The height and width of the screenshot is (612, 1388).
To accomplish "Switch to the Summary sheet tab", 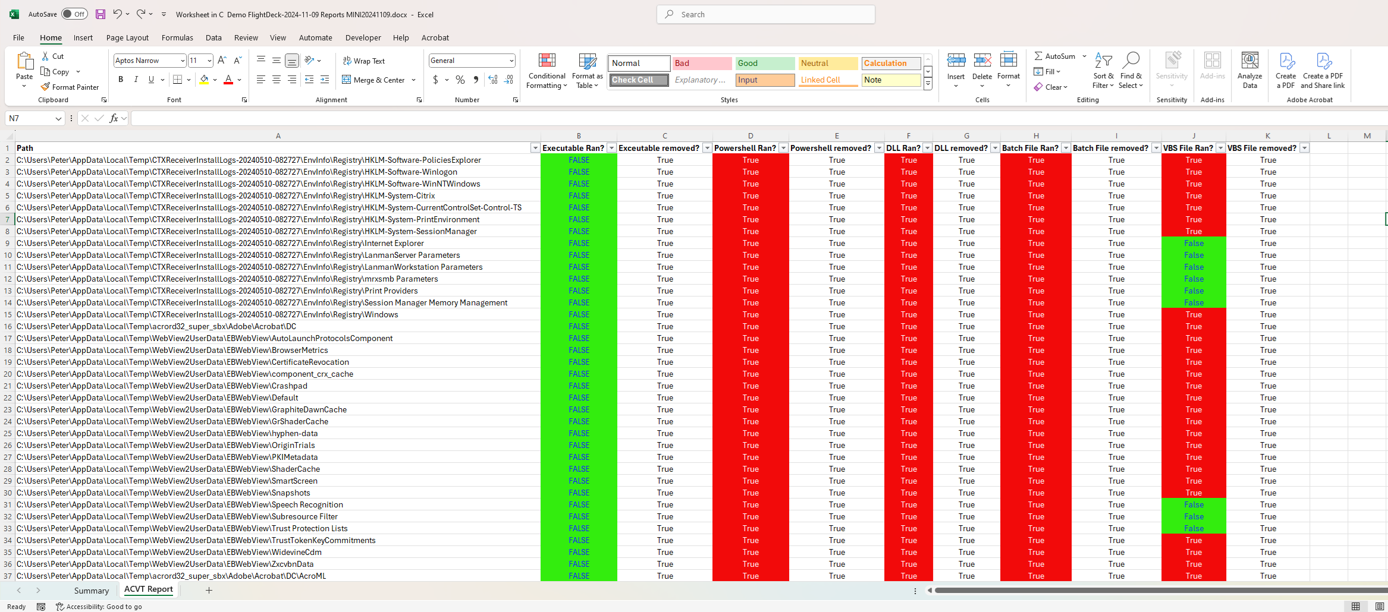I will click(92, 591).
